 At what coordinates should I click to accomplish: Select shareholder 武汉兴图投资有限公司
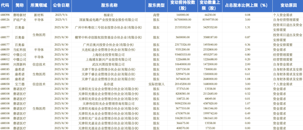pos(108,64)
